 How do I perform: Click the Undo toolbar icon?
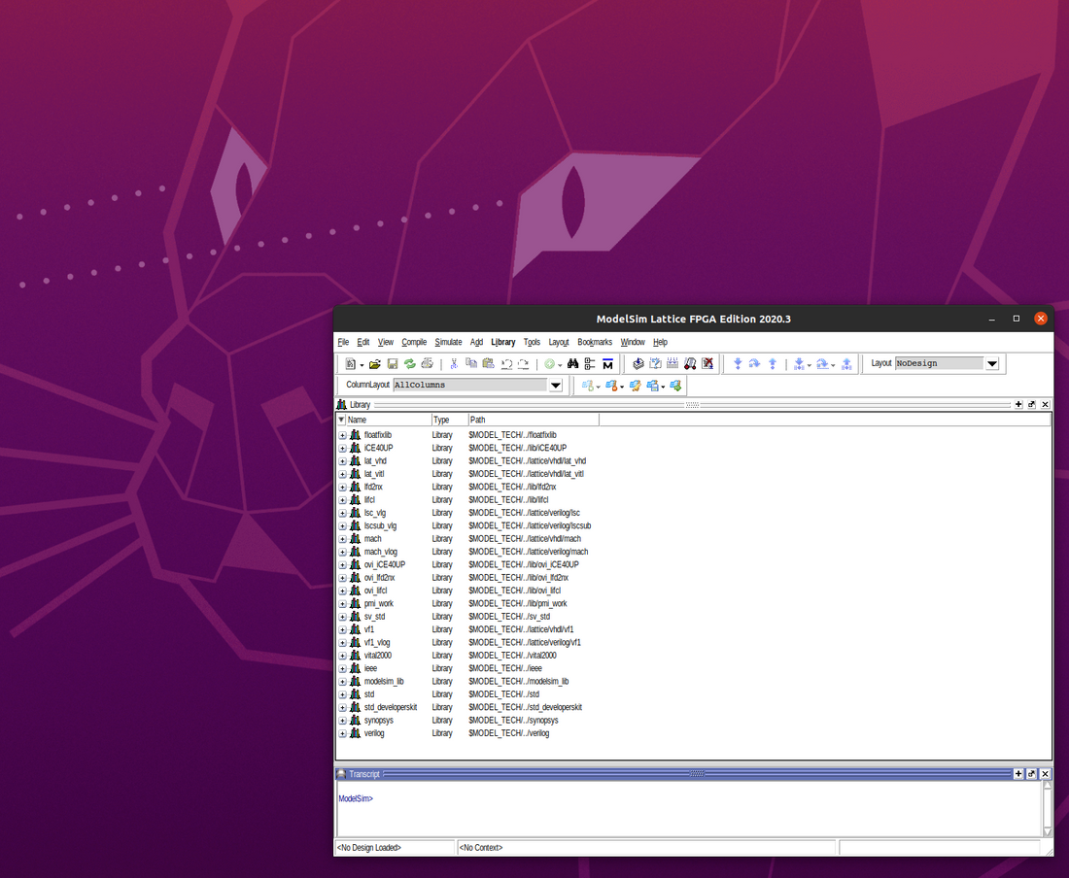pos(506,363)
